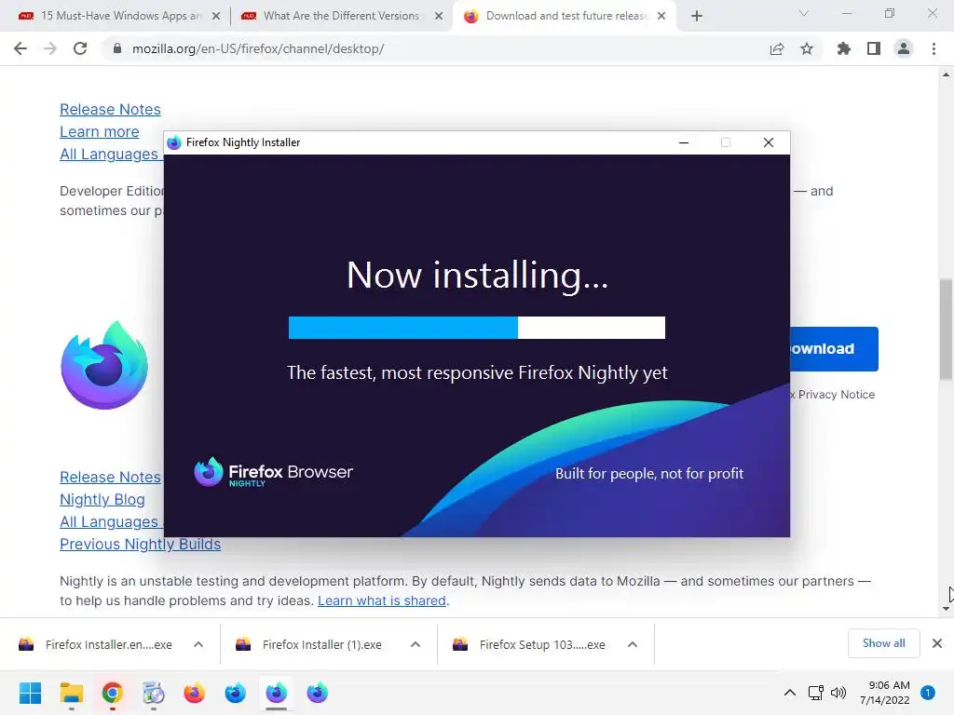Open the notification badge in the tray
Image resolution: width=954 pixels, height=715 pixels.
coord(928,693)
